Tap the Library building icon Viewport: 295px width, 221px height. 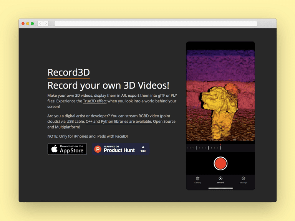pyautogui.click(x=197, y=178)
